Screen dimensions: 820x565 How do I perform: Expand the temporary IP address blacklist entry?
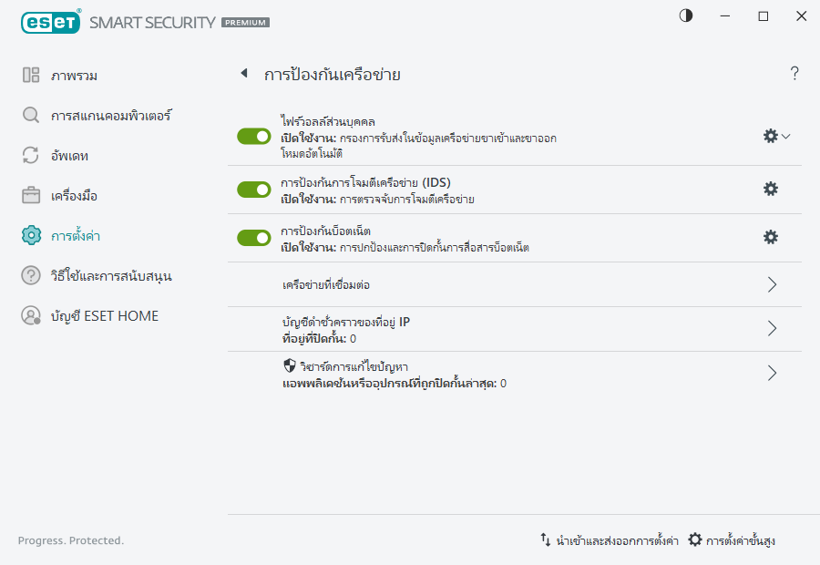tap(772, 329)
